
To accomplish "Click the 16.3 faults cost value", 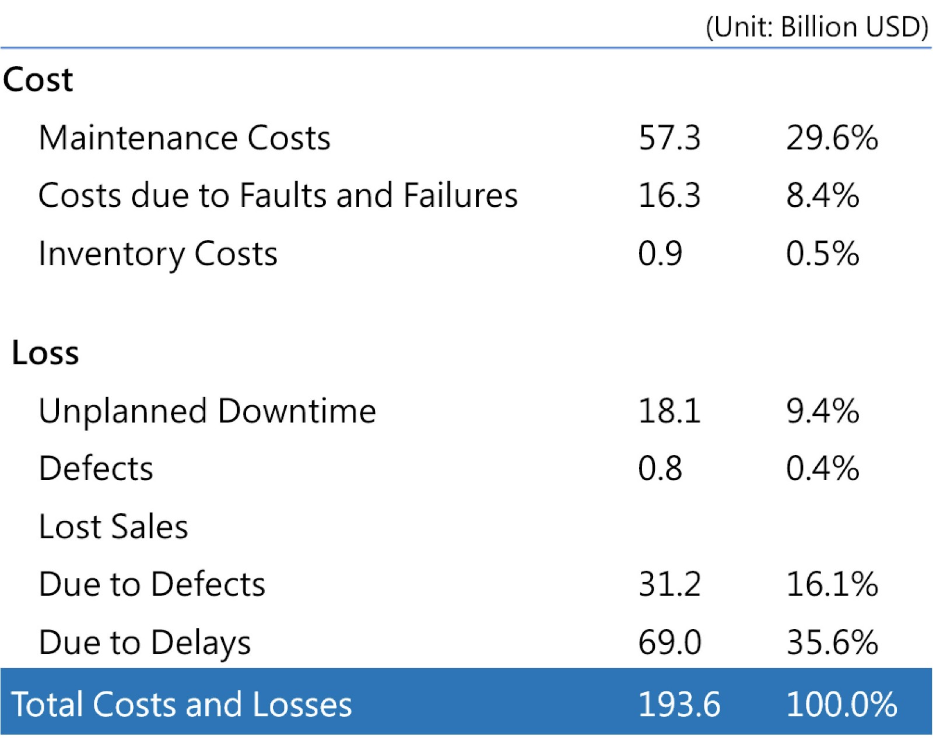I will coord(669,195).
